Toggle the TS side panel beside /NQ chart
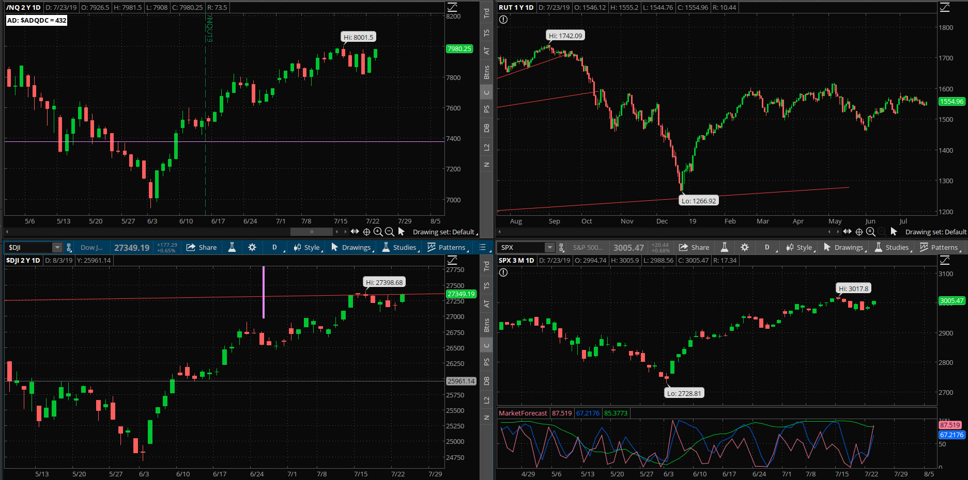This screenshot has height=480, width=968. click(x=486, y=32)
